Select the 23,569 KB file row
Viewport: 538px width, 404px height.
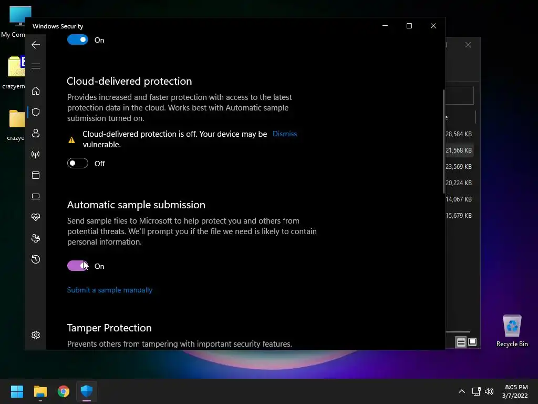click(x=460, y=167)
